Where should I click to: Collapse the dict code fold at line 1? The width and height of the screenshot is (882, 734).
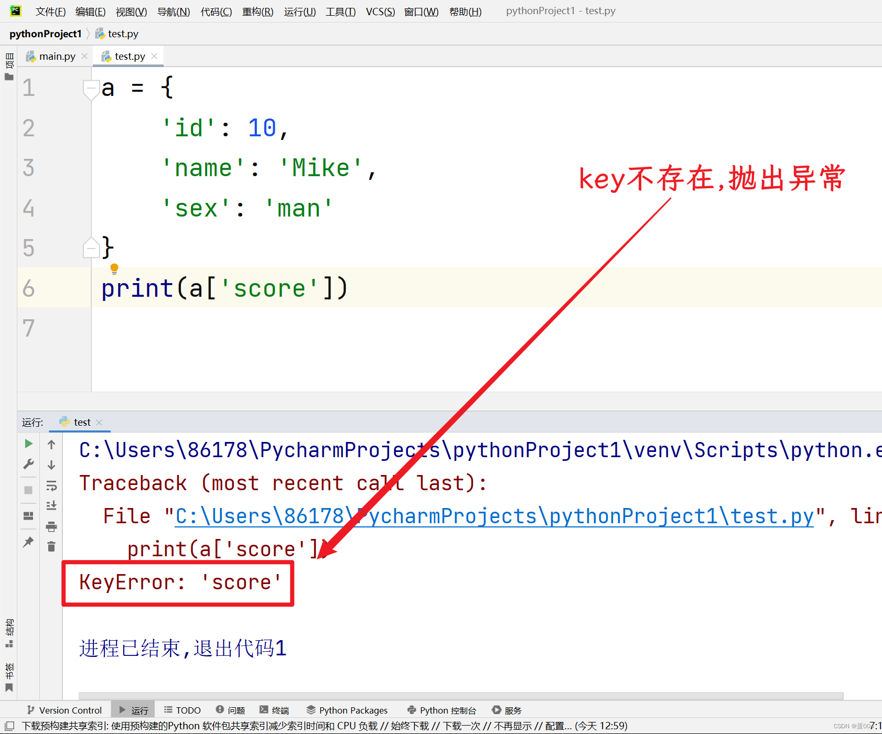(x=91, y=89)
